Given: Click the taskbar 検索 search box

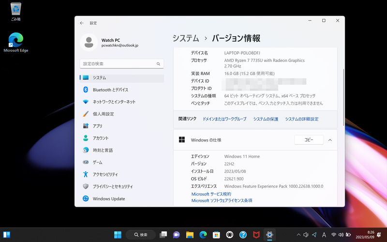Looking at the screenshot, I should (141, 235).
